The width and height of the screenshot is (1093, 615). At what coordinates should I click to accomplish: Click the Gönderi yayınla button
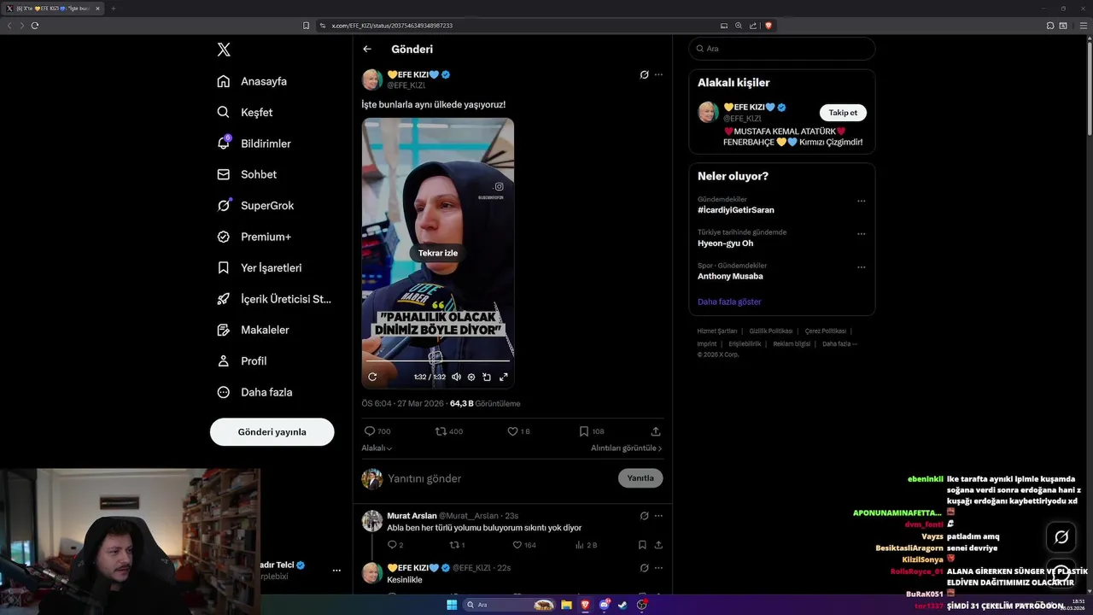(272, 431)
